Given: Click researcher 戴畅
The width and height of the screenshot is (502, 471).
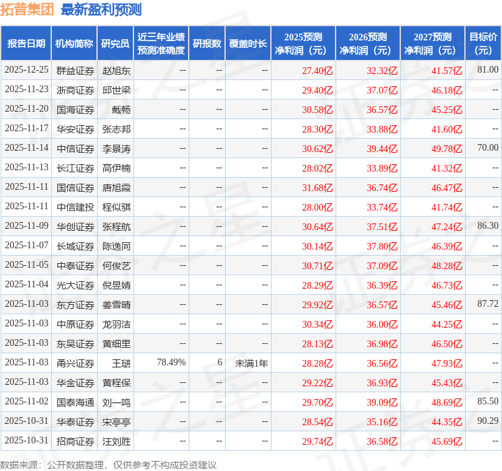Looking at the screenshot, I should 121,110.
